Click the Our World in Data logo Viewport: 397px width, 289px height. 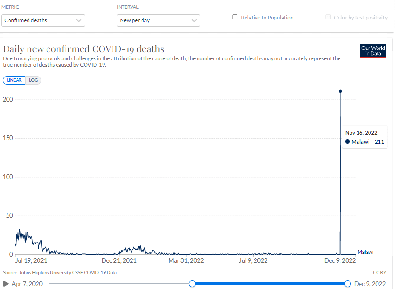(x=373, y=51)
